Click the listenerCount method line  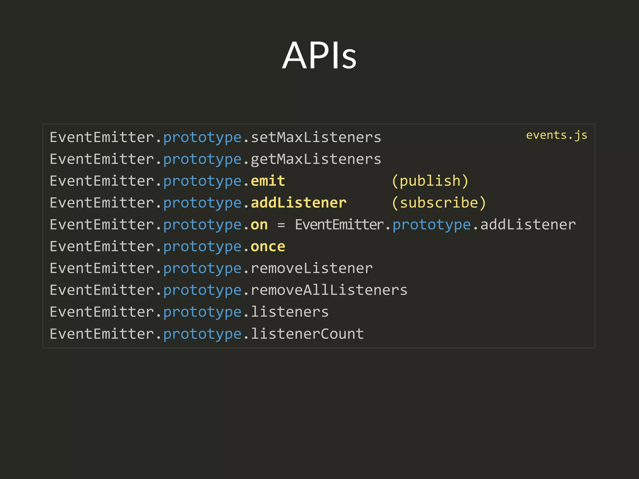pos(207,334)
